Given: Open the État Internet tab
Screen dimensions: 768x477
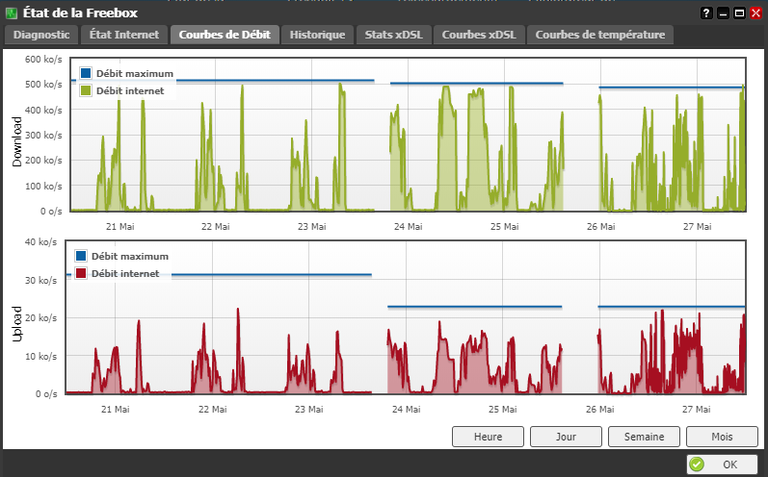Looking at the screenshot, I should point(124,35).
